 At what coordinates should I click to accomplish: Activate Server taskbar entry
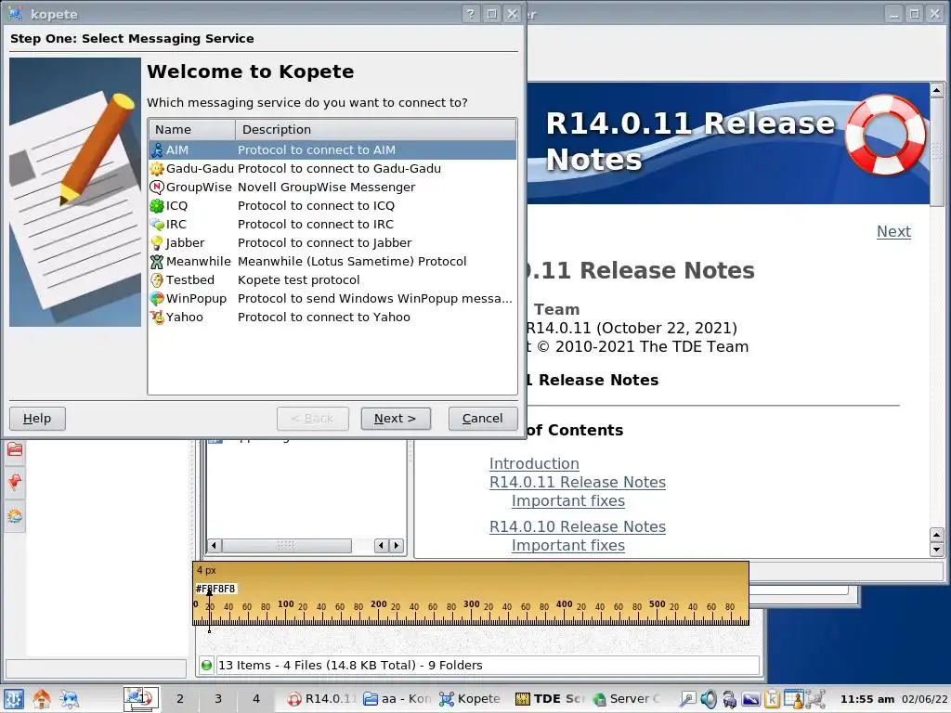click(x=626, y=699)
